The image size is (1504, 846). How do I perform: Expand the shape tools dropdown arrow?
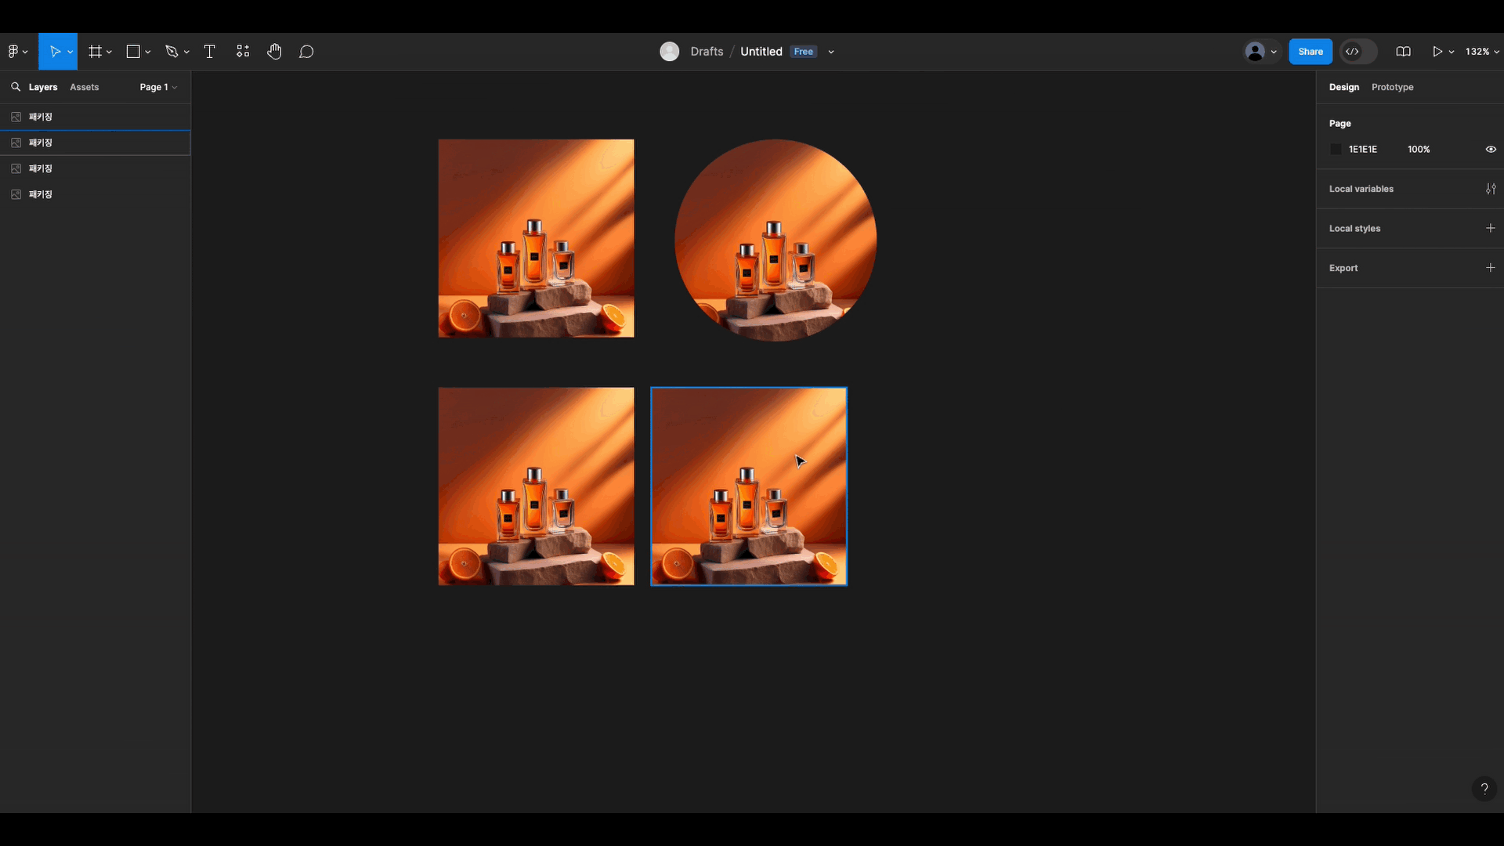point(148,52)
